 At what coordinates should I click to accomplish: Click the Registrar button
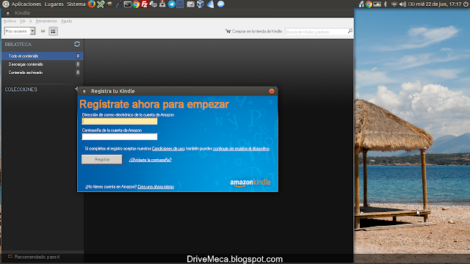point(102,160)
